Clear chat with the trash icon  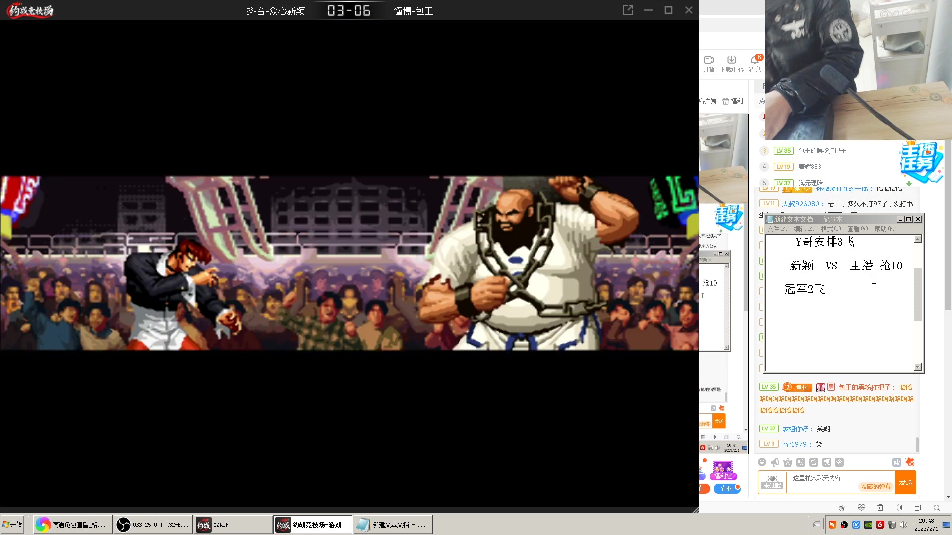tap(880, 508)
